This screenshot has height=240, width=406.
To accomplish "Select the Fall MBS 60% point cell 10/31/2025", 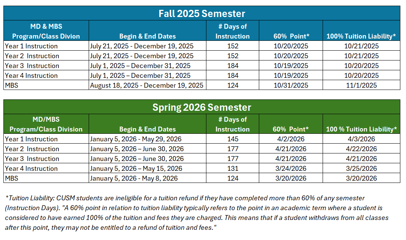I will [291, 85].
